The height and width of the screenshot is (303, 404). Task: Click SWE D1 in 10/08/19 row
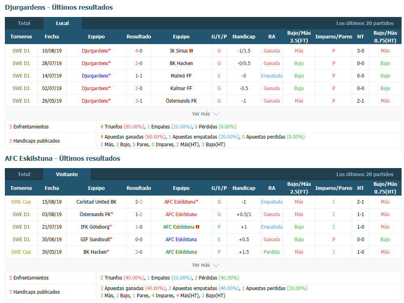pos(21,50)
